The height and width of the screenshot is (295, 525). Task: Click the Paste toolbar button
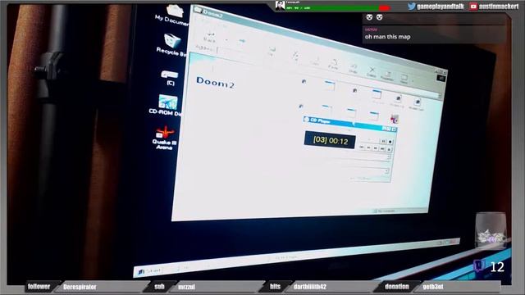[x=333, y=64]
